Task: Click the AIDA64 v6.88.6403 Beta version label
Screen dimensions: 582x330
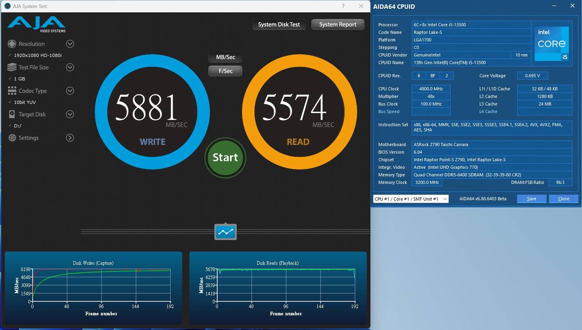Action: coord(483,199)
